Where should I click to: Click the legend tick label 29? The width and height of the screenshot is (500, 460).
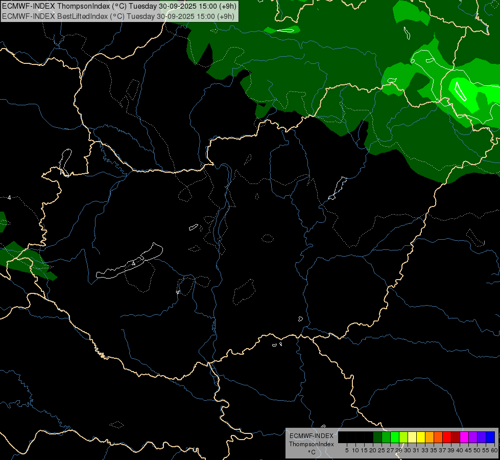399,450
